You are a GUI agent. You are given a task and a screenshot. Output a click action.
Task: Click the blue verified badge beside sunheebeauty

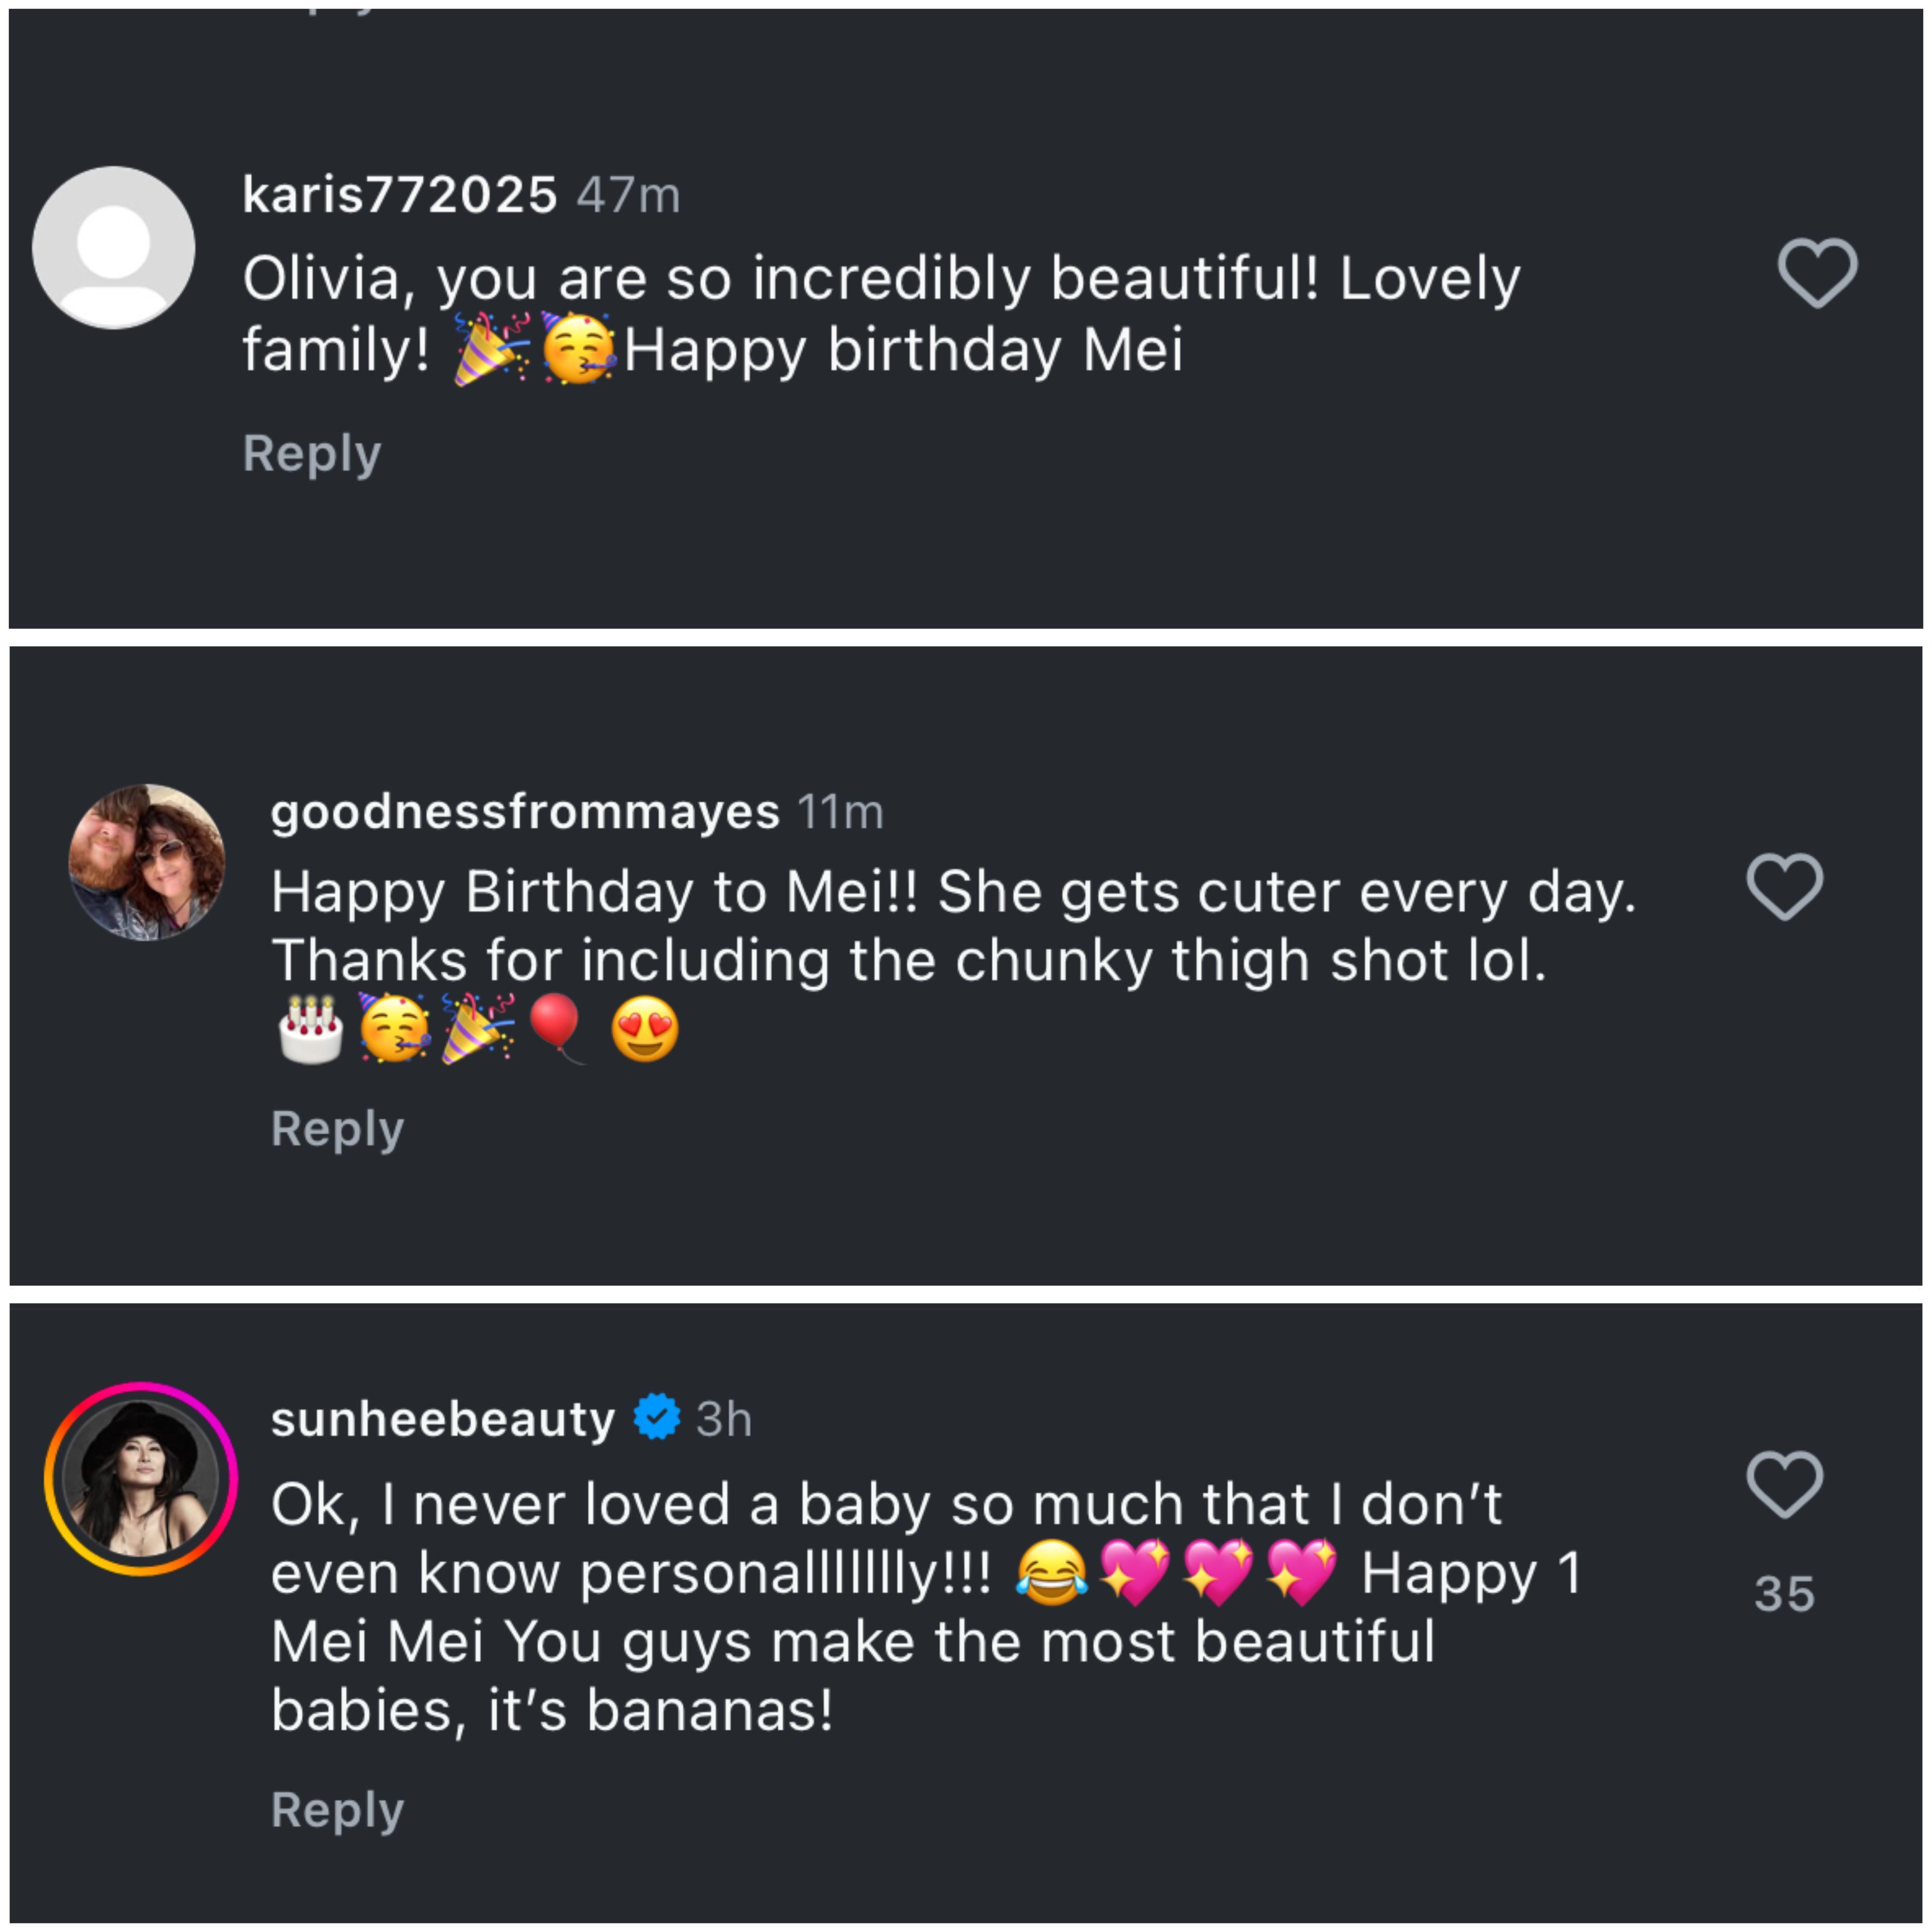657,1417
